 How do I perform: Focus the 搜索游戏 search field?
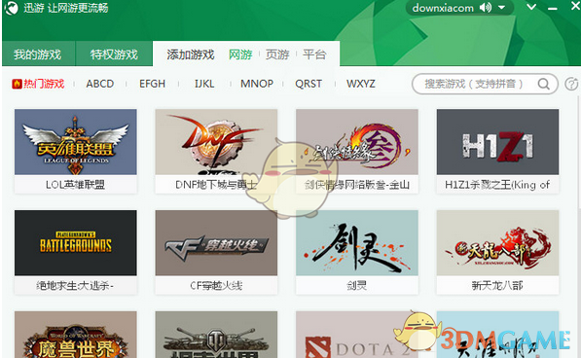(x=485, y=84)
